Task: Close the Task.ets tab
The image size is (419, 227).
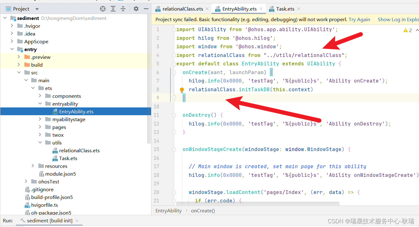Action: coord(298,9)
